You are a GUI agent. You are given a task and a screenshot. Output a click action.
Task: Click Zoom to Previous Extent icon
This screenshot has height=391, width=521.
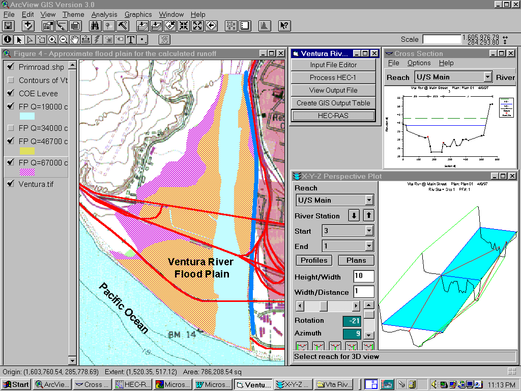click(x=211, y=25)
